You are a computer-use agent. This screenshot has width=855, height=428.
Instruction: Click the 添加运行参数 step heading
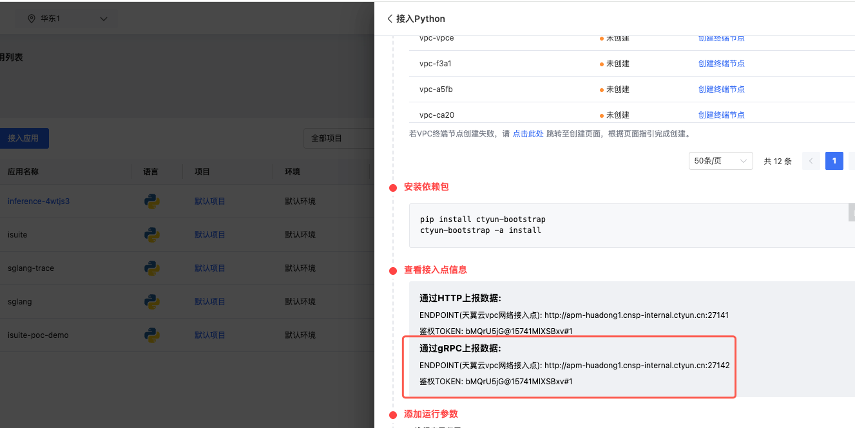tap(431, 414)
